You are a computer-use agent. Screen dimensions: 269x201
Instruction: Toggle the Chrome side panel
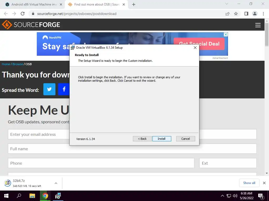(x=246, y=14)
